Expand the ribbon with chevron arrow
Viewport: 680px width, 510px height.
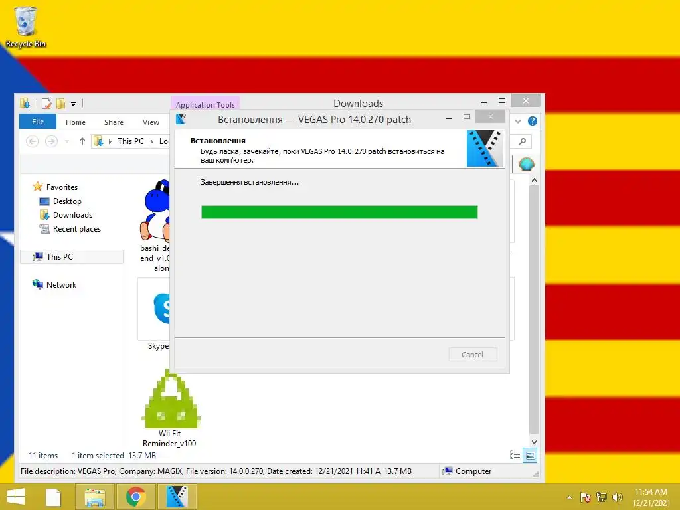pos(518,121)
